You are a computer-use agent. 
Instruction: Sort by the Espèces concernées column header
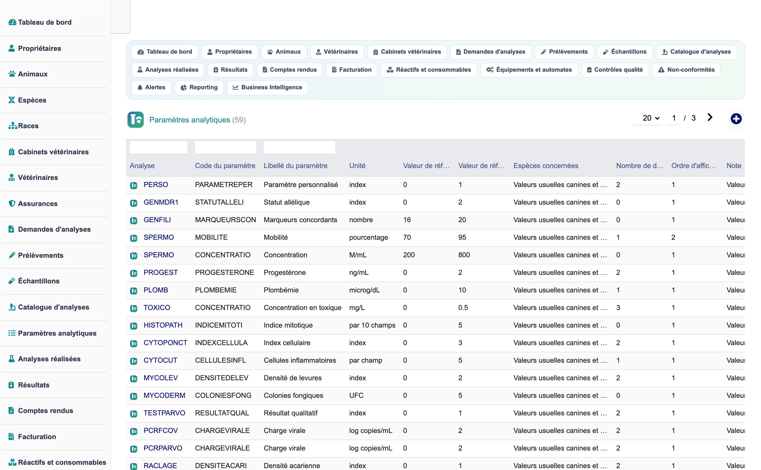[546, 166]
